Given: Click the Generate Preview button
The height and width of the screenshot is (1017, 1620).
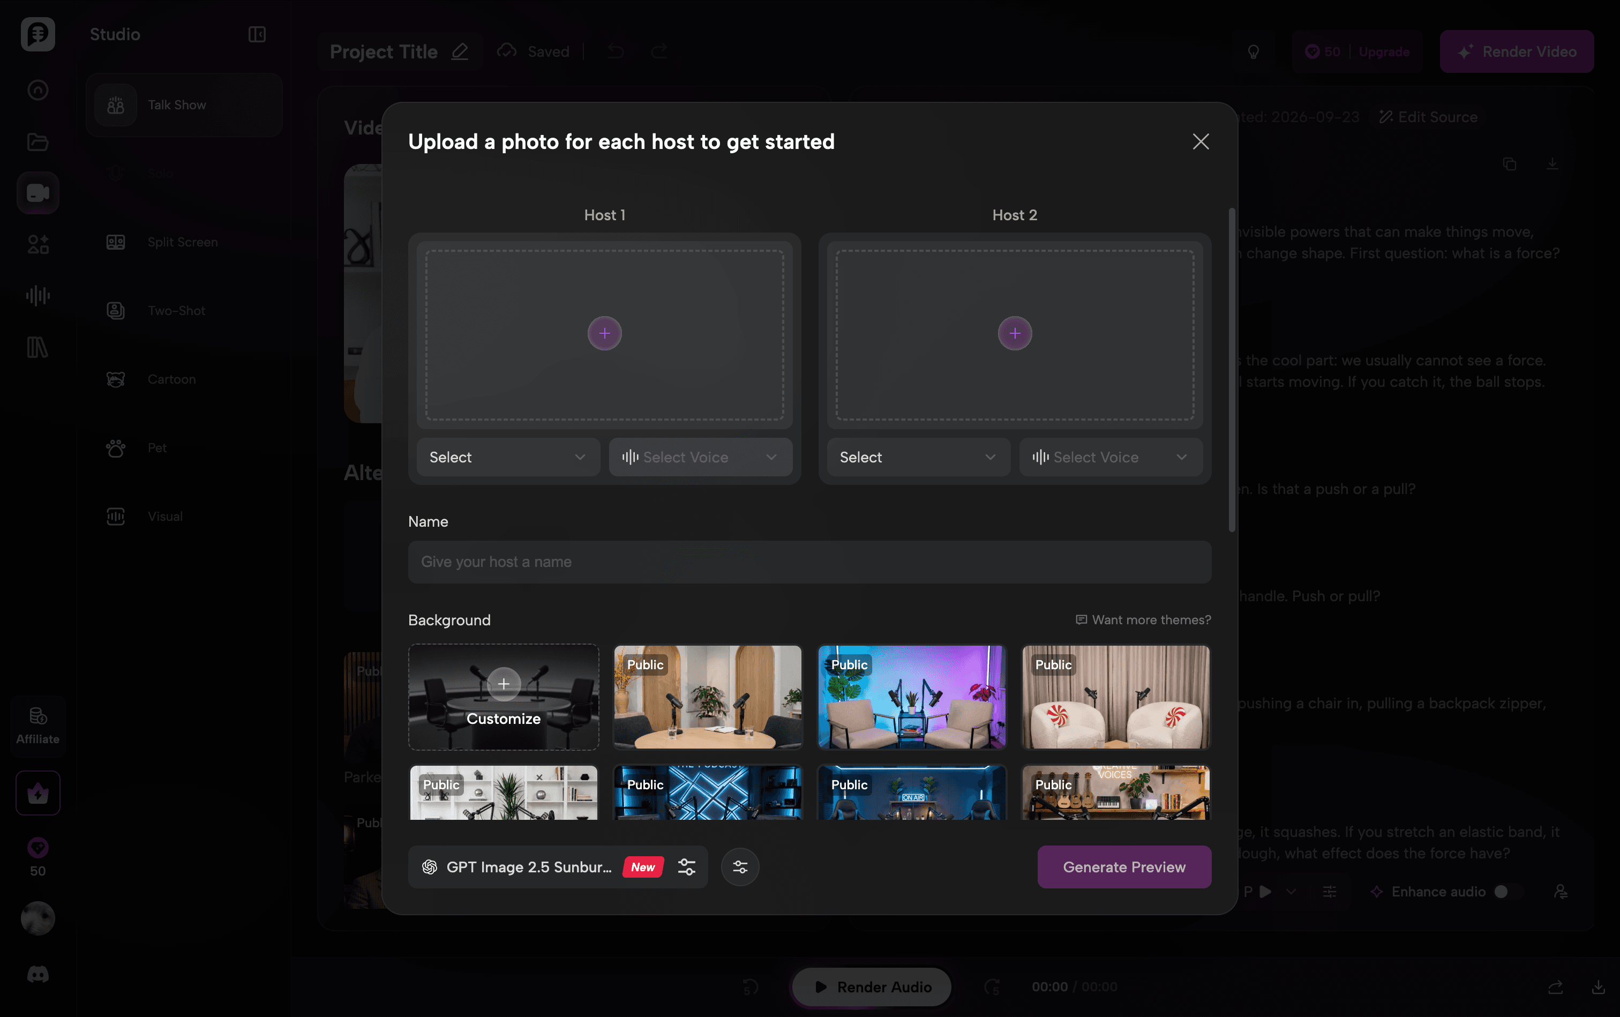Looking at the screenshot, I should [1124, 867].
